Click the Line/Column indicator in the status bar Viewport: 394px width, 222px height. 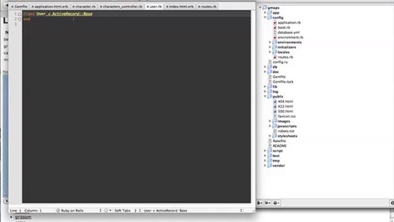[26, 210]
